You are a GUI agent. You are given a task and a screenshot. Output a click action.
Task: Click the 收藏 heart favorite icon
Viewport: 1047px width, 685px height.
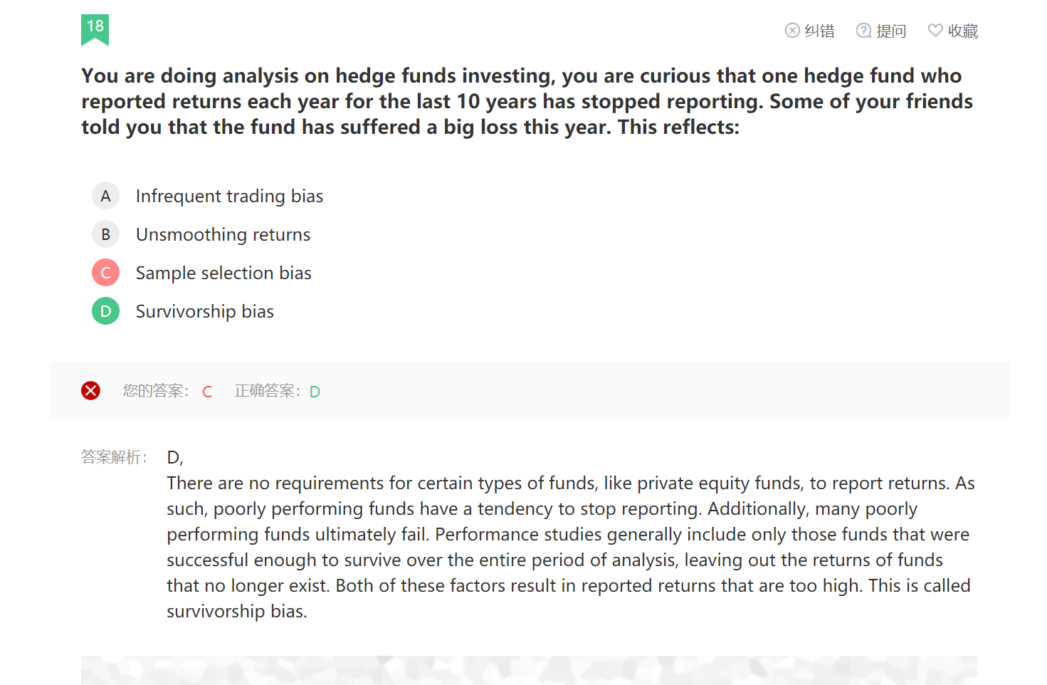pos(935,31)
